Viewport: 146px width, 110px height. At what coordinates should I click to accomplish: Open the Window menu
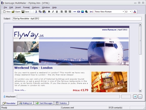pos(46,8)
